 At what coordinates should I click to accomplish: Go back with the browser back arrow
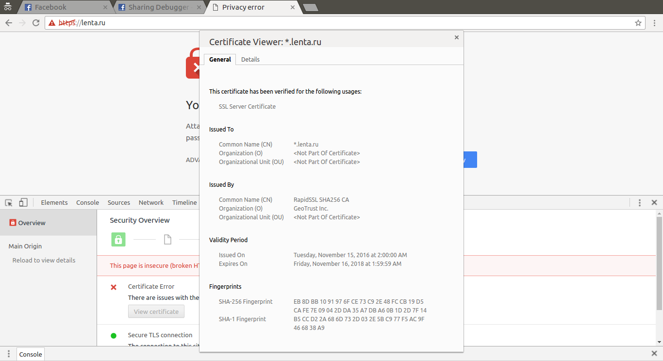(9, 23)
